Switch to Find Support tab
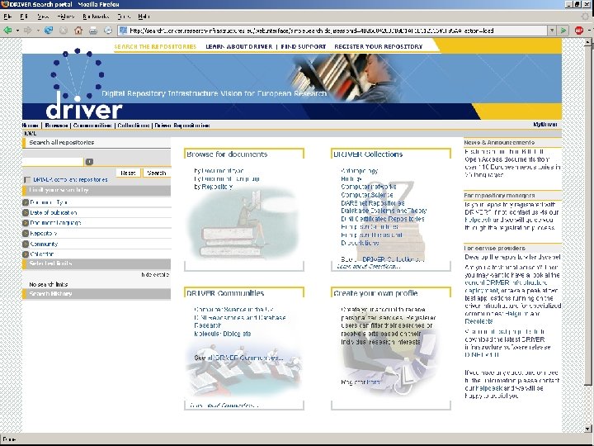The width and height of the screenshot is (594, 446). coord(304,46)
